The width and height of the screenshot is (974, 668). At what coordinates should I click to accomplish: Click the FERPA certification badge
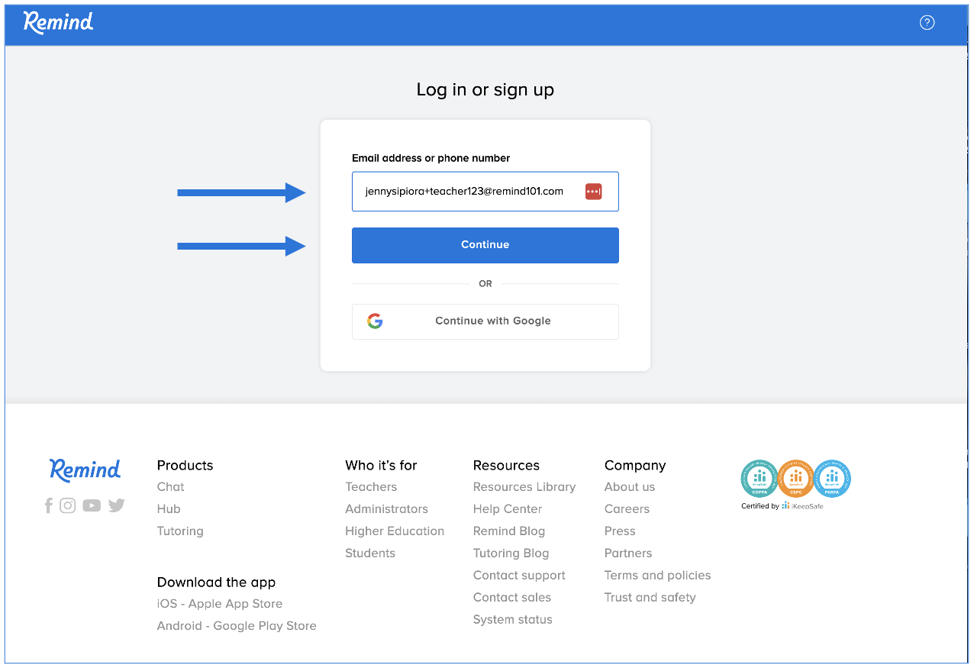[x=832, y=479]
